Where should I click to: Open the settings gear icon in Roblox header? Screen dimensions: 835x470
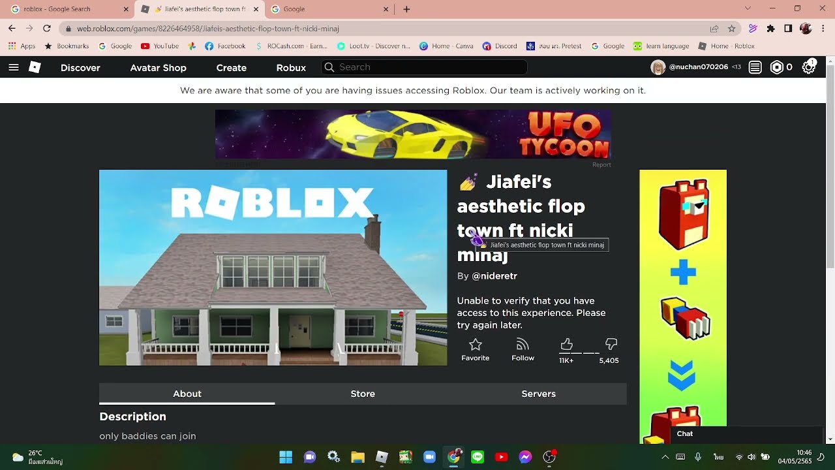(808, 67)
